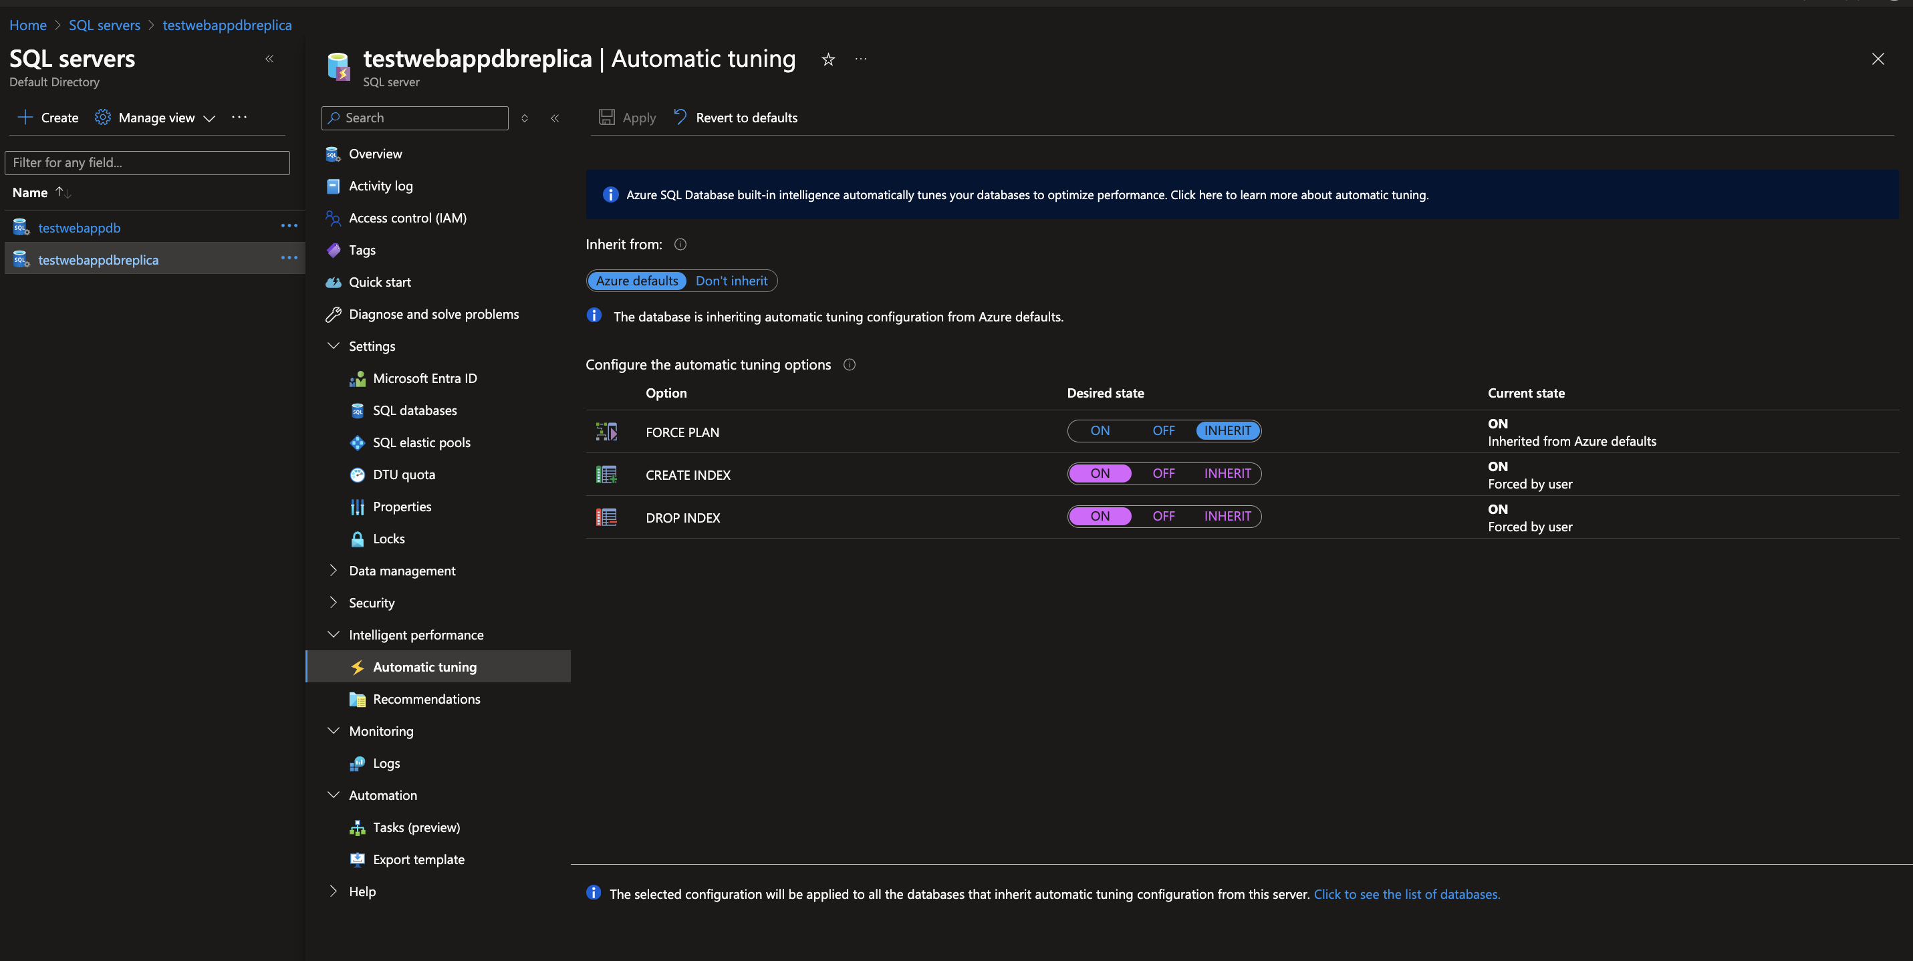
Task: Click the favorite star icon beside title
Action: point(828,59)
